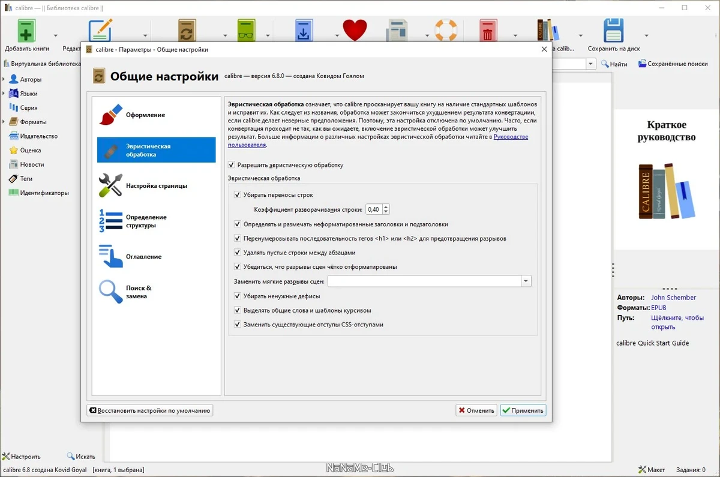This screenshot has height=477, width=720.
Task: Click Авторы in the tag browser
Action: (31, 79)
